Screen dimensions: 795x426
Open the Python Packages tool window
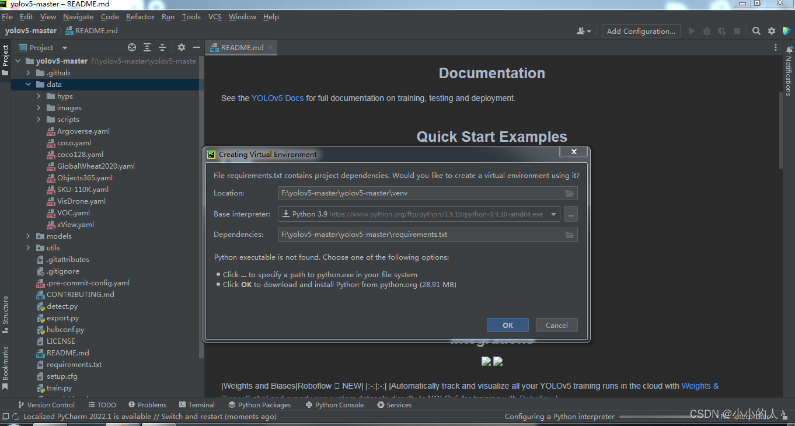point(259,404)
